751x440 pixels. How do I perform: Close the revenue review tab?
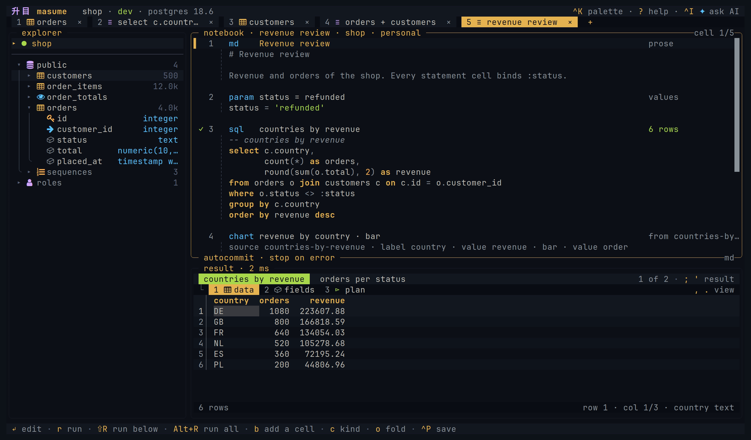click(x=570, y=22)
